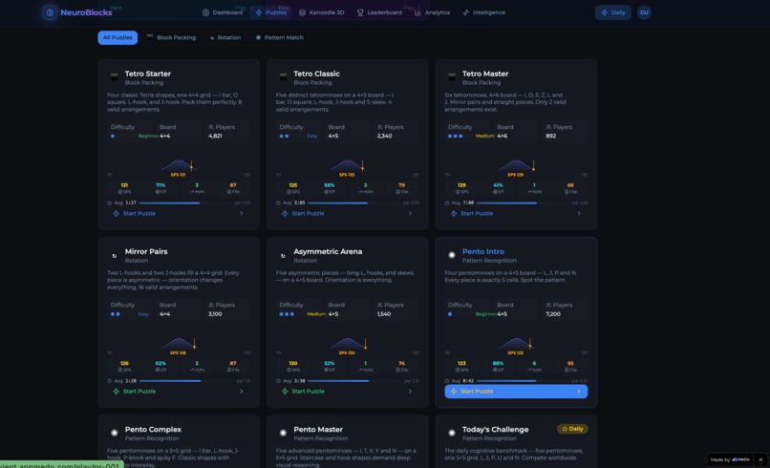Click Tetro Classic average time progress bar
Viewport: 770px width, 468px height.
pyautogui.click(x=354, y=202)
